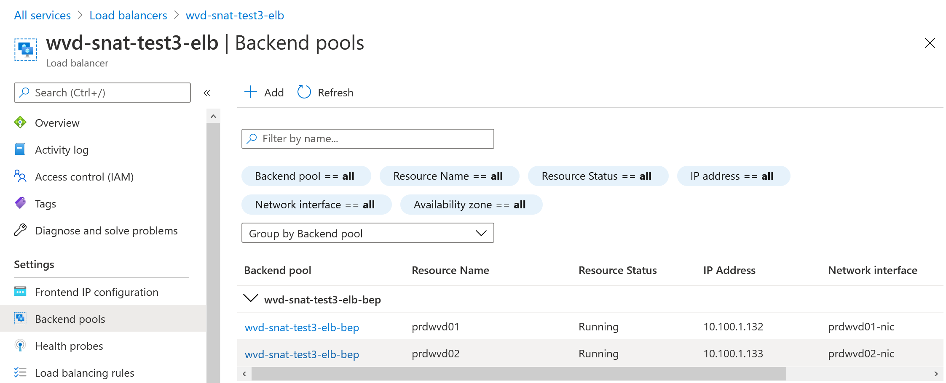
Task: Focus the Filter by name field
Action: tap(367, 139)
